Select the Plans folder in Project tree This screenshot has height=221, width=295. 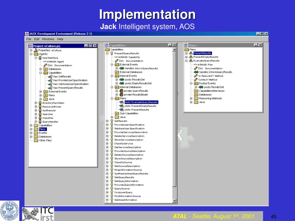[x=42, y=129]
